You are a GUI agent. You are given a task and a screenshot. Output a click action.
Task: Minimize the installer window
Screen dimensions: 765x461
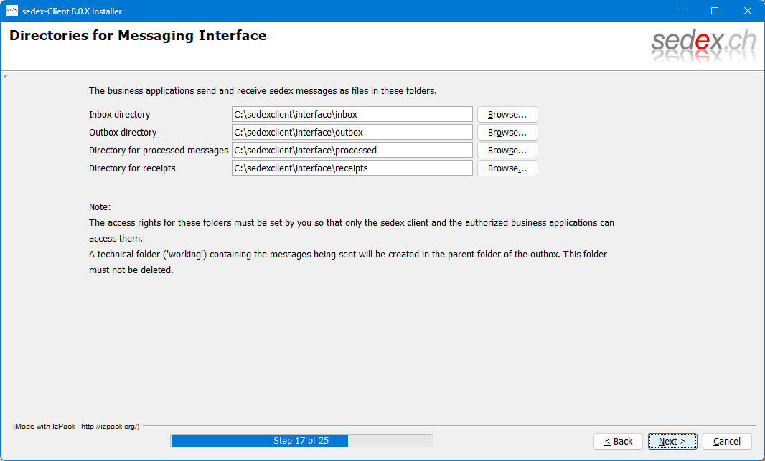(x=681, y=11)
